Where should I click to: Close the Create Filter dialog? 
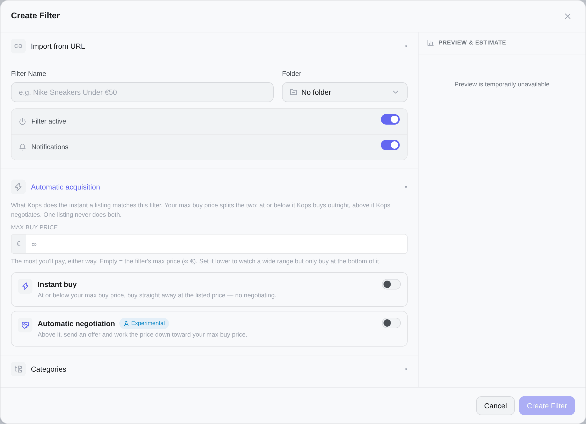tap(567, 16)
